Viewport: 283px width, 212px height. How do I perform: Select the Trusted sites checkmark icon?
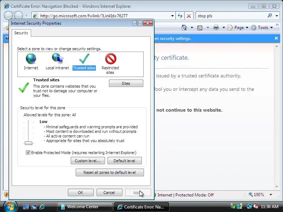pyautogui.click(x=84, y=59)
